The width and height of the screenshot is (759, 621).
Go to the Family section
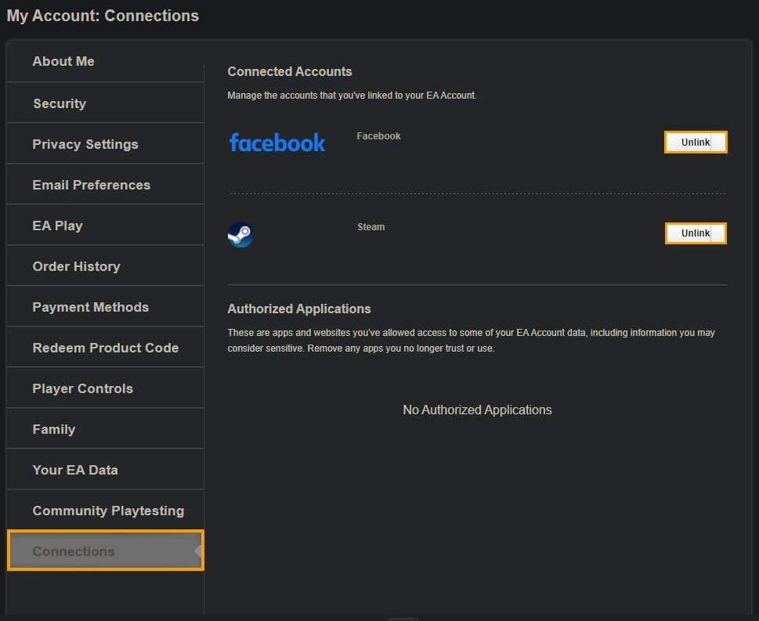click(105, 428)
